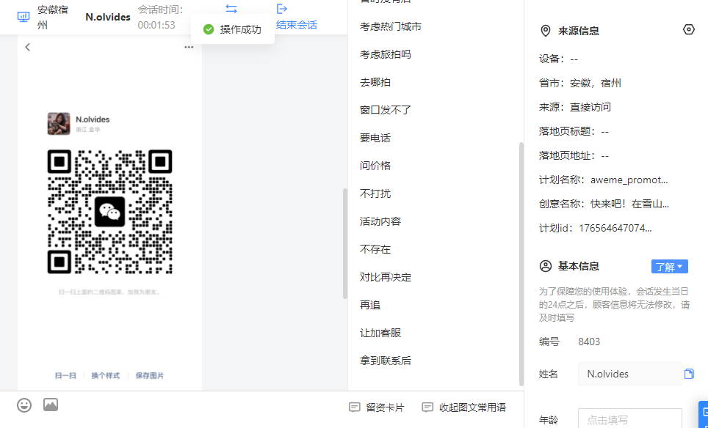Click the 留资卡片 button
This screenshot has width=708, height=428.
click(377, 407)
